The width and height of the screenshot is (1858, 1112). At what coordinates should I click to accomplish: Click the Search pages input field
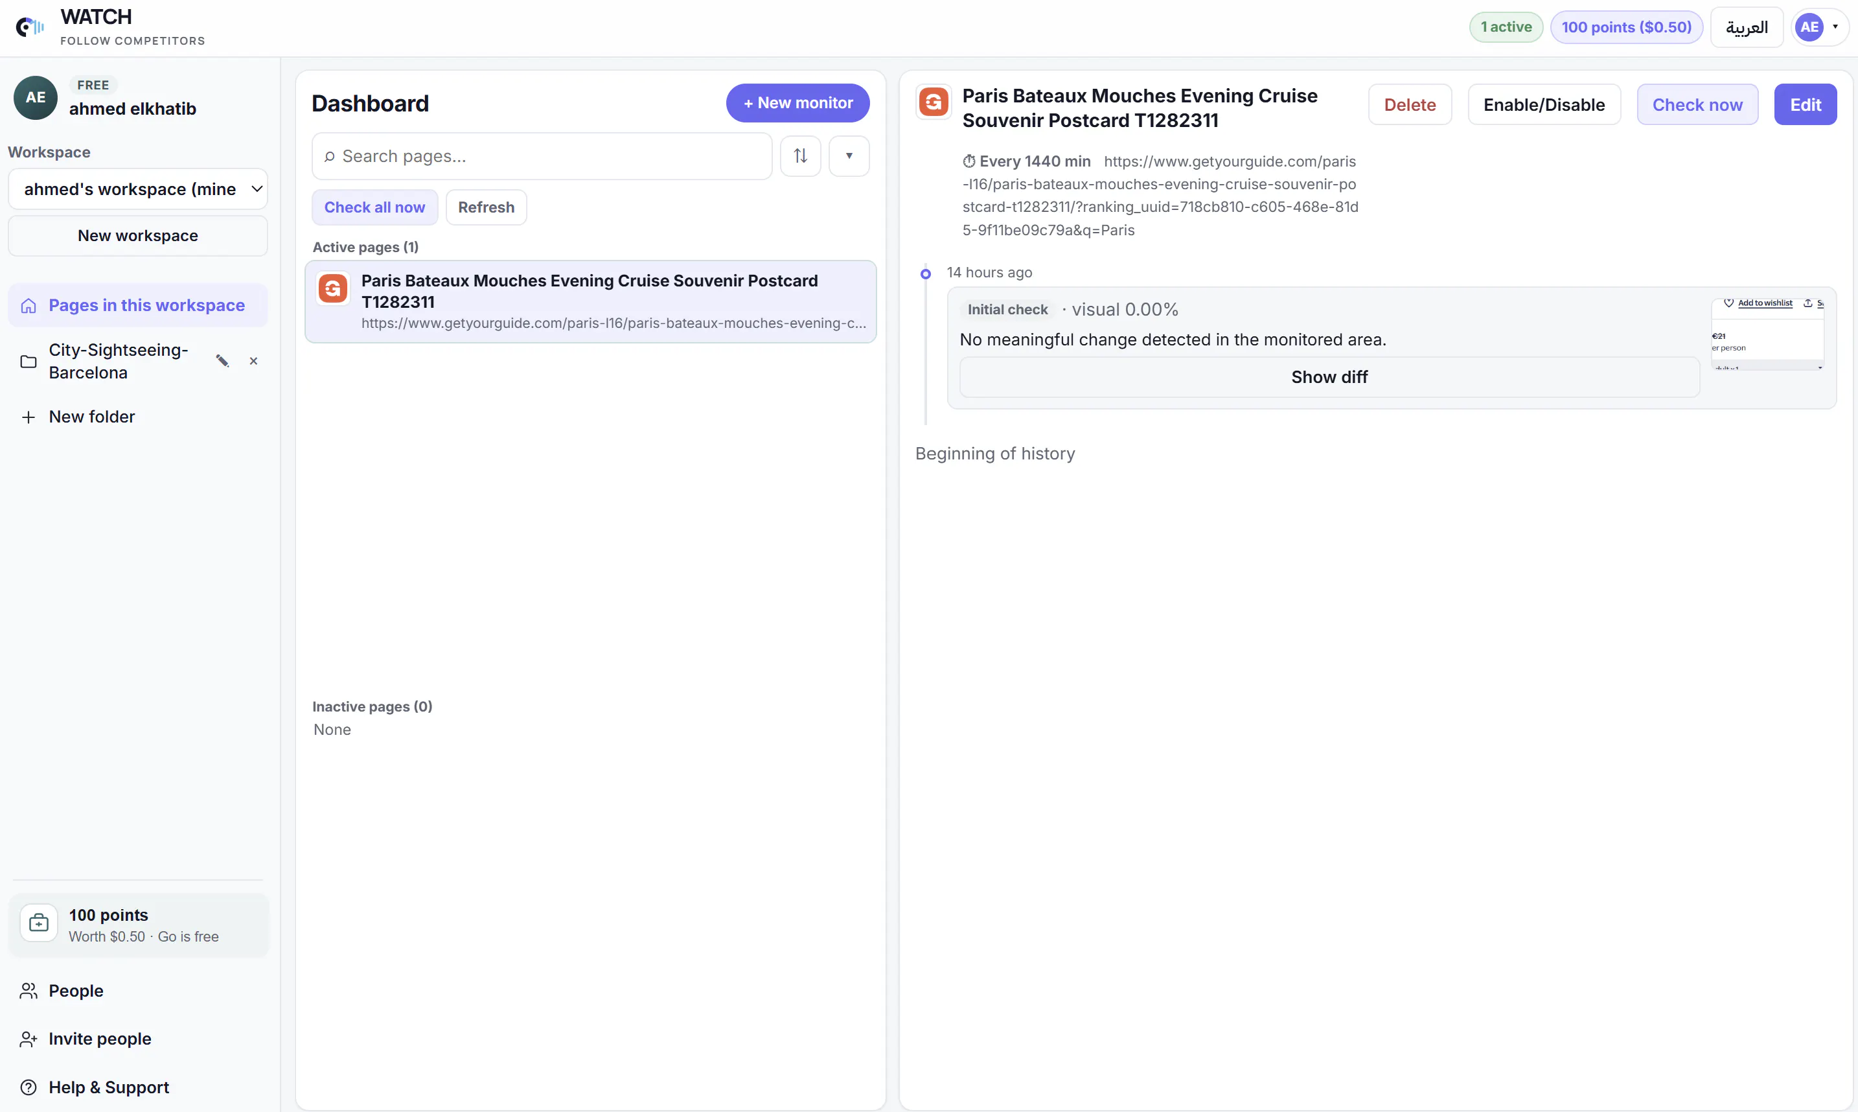pos(542,156)
